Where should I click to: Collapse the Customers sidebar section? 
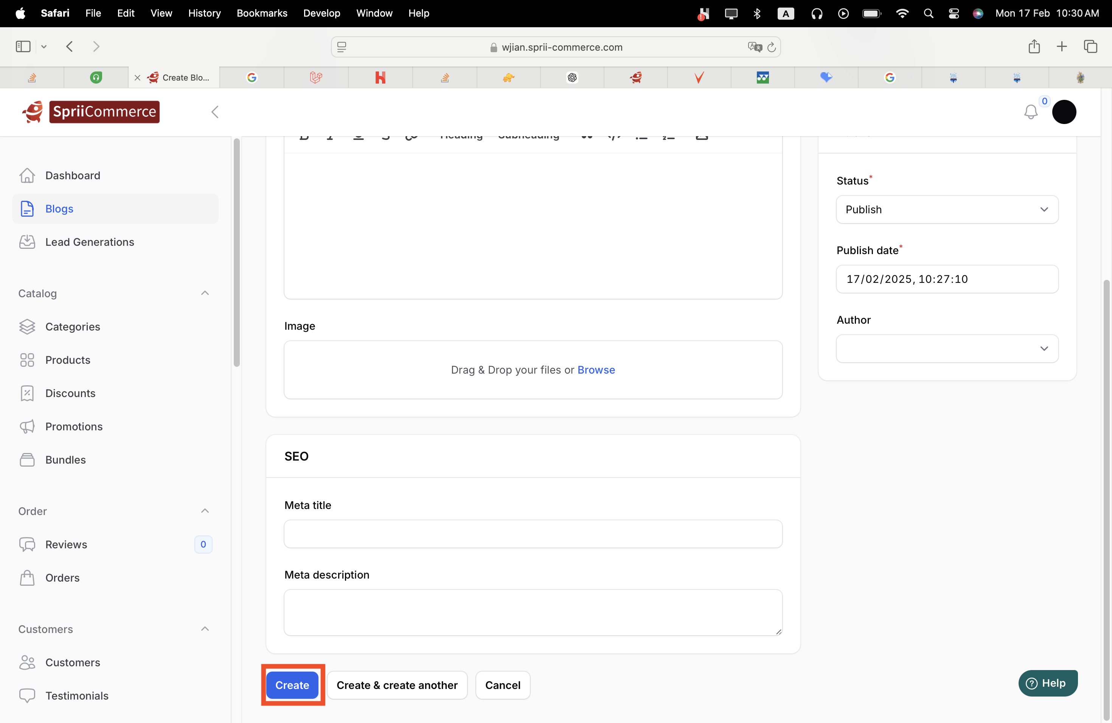205,629
